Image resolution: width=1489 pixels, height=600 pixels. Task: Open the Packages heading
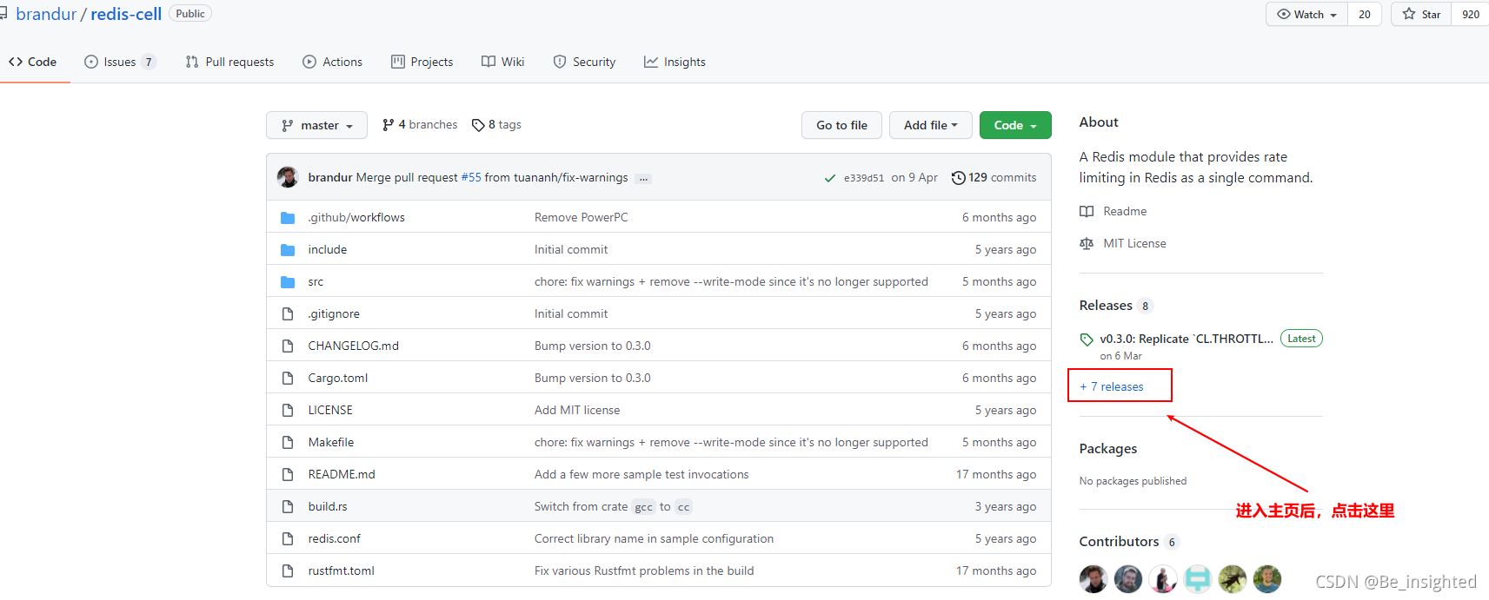tap(1108, 449)
